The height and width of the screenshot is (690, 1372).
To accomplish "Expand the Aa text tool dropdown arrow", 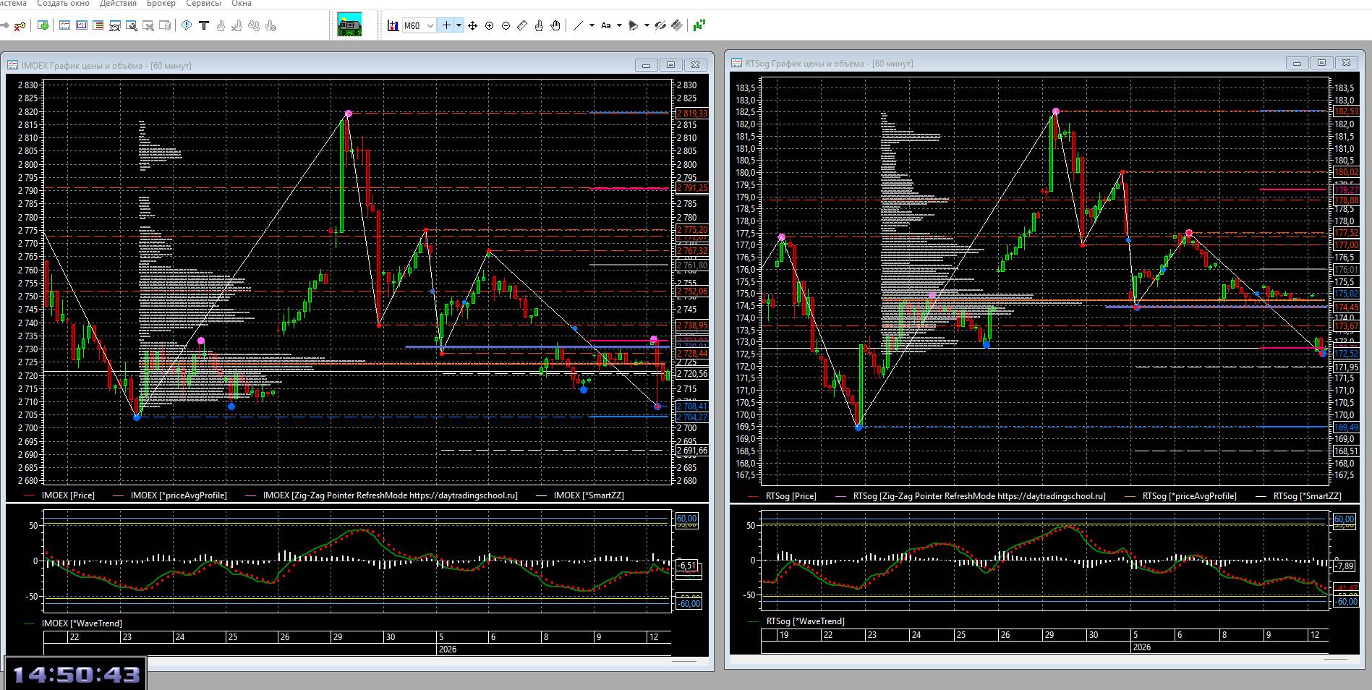I will [619, 26].
